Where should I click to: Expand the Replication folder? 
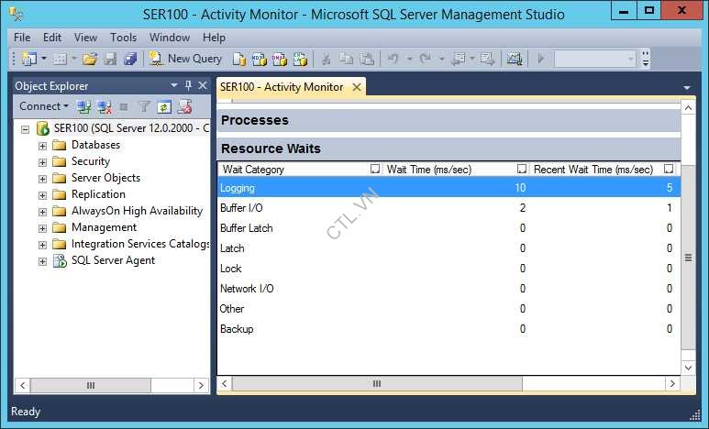pyautogui.click(x=42, y=195)
